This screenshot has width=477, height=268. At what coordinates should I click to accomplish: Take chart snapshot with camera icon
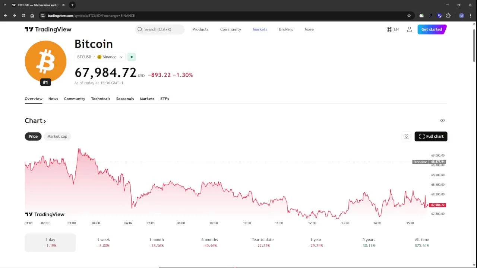coord(406,137)
